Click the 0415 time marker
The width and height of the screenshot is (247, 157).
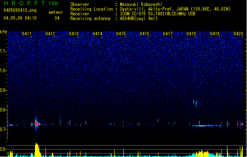(121, 34)
